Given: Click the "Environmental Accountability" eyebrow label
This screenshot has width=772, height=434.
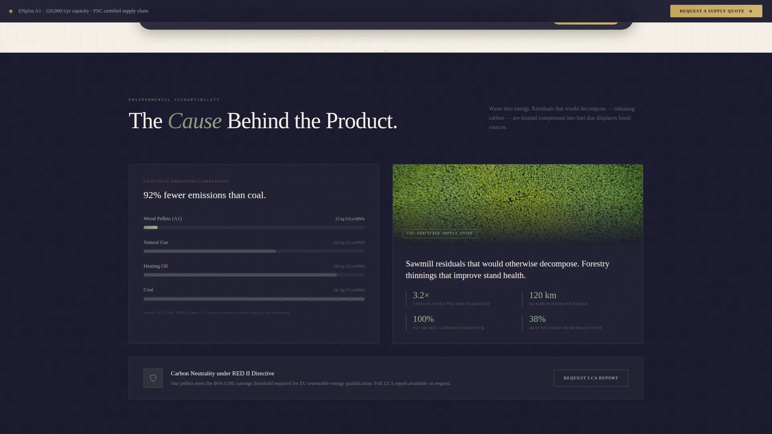Looking at the screenshot, I should point(174,100).
